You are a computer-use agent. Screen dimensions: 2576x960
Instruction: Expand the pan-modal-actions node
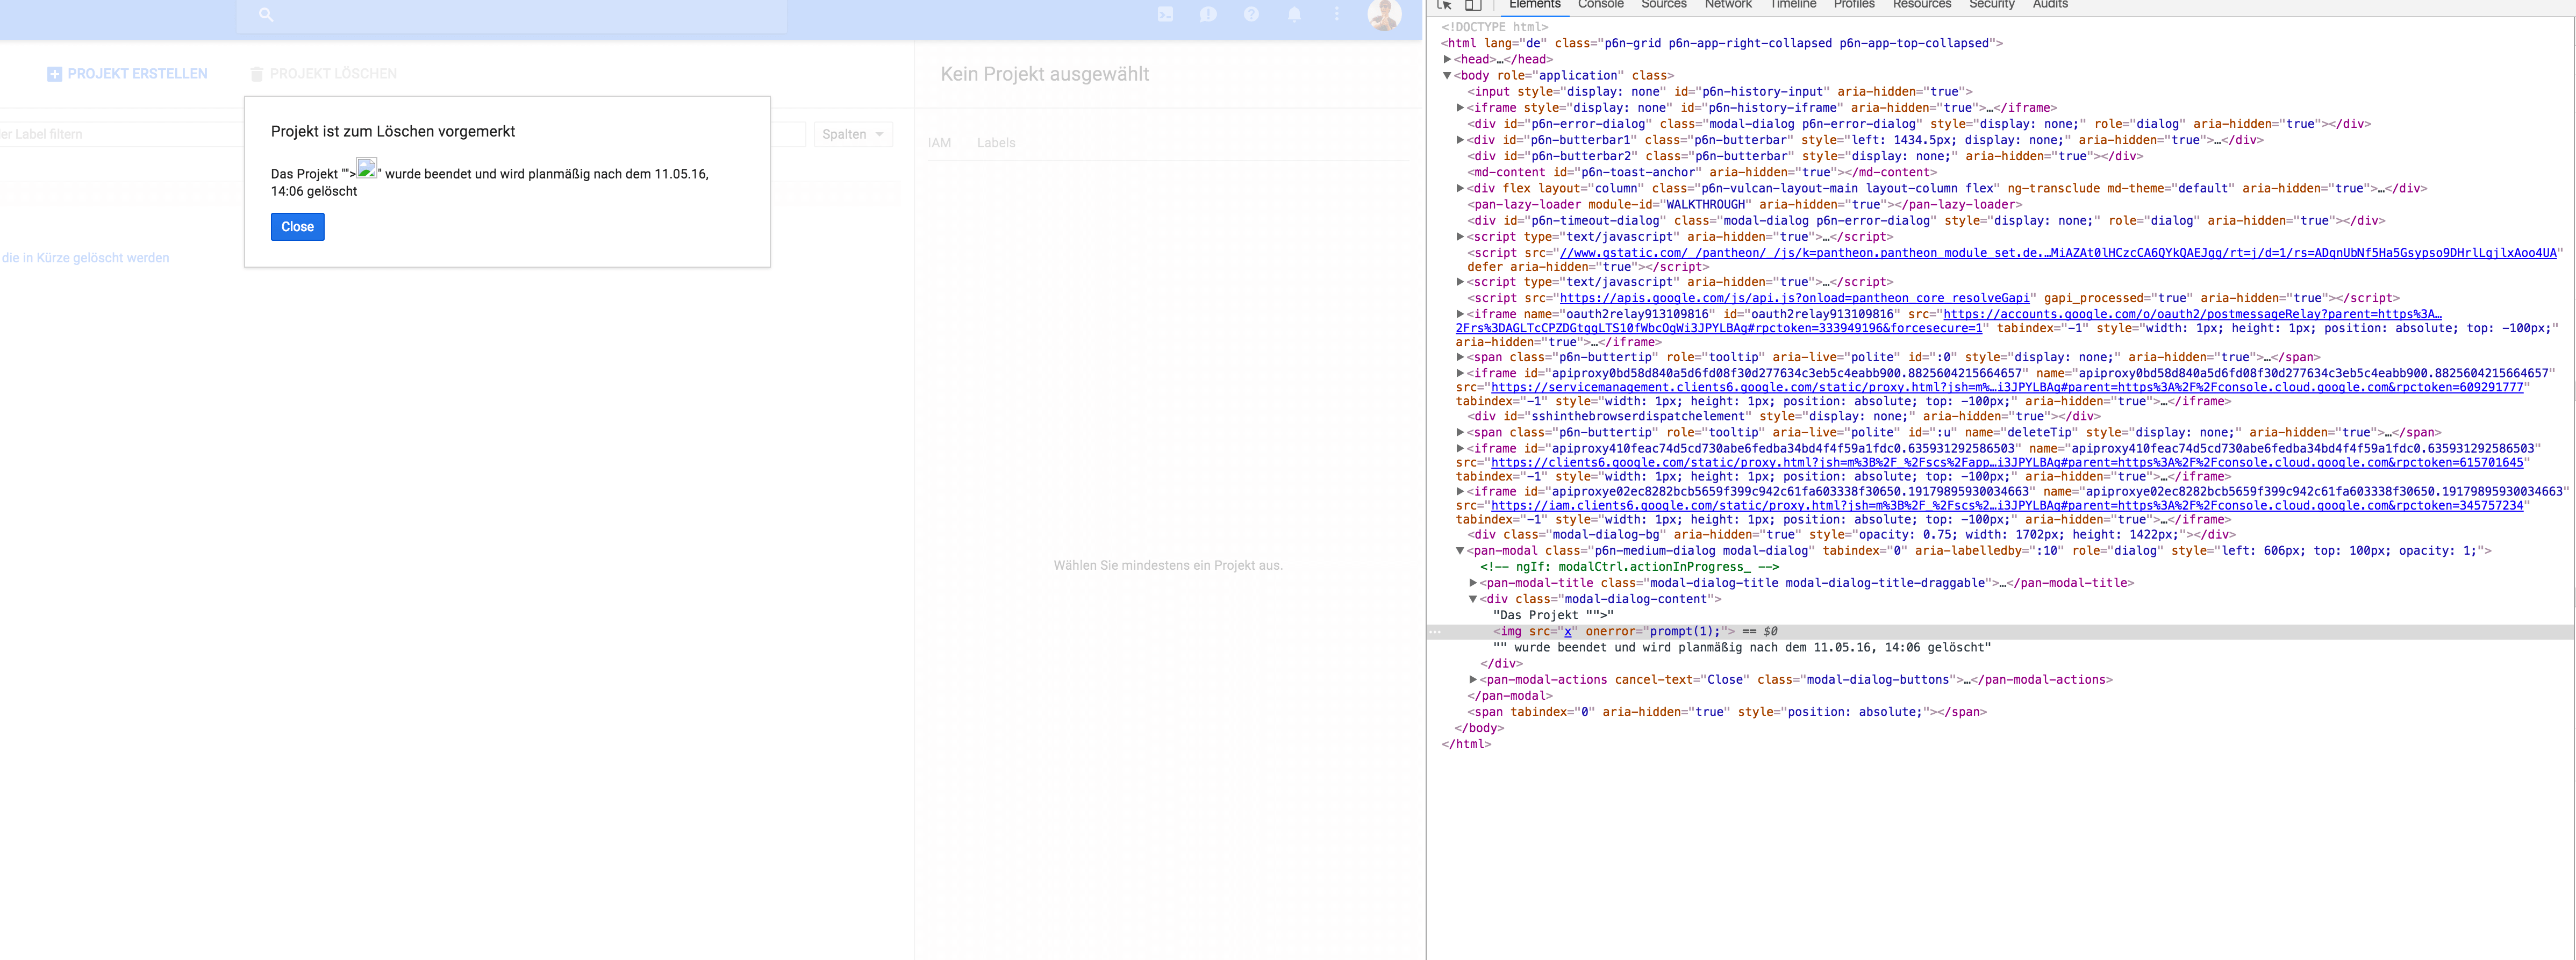tap(1473, 680)
